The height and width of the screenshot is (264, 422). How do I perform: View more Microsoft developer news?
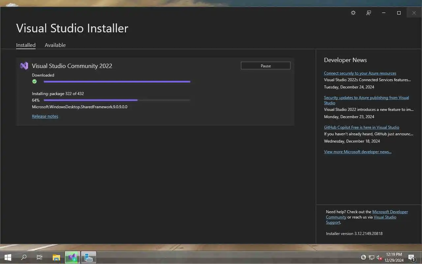click(358, 152)
